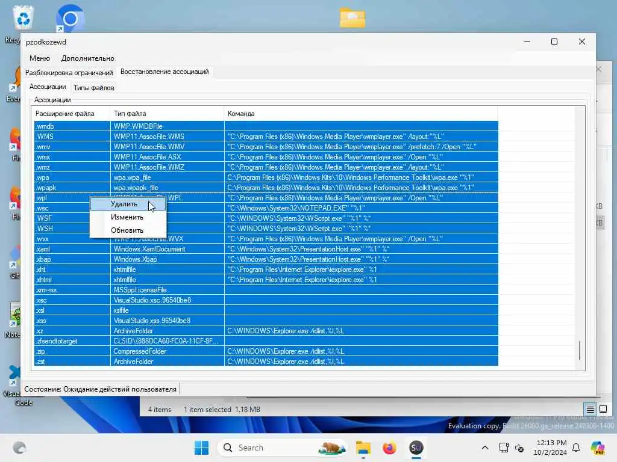
Task: Select the .wmdb extension row
Action: coord(266,126)
